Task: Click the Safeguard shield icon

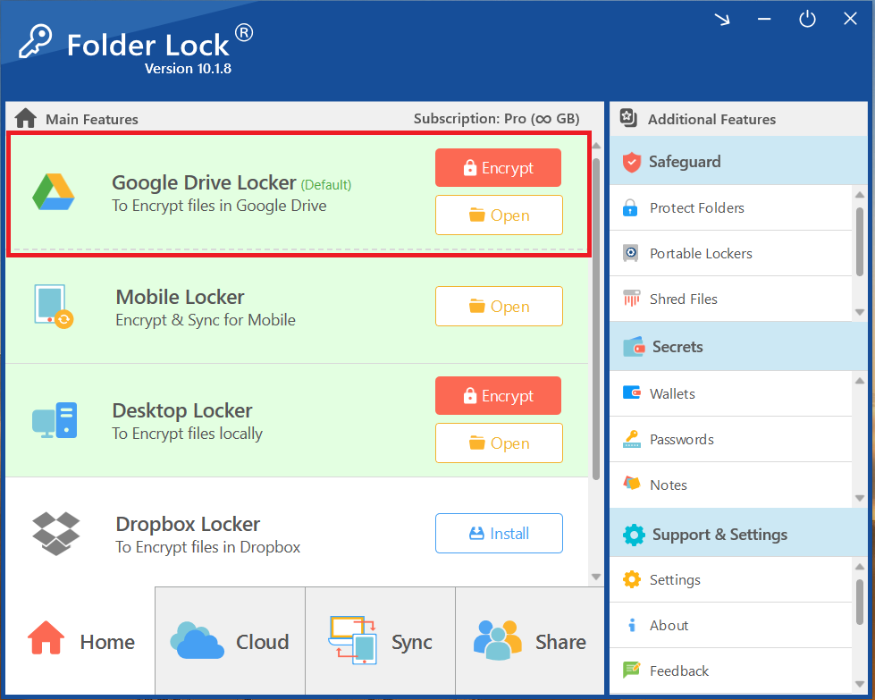Action: coord(632,162)
